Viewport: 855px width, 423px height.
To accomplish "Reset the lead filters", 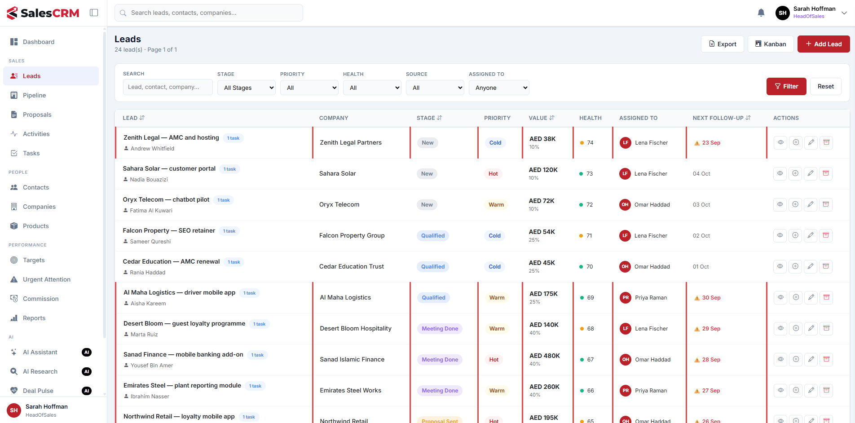I will tap(825, 86).
